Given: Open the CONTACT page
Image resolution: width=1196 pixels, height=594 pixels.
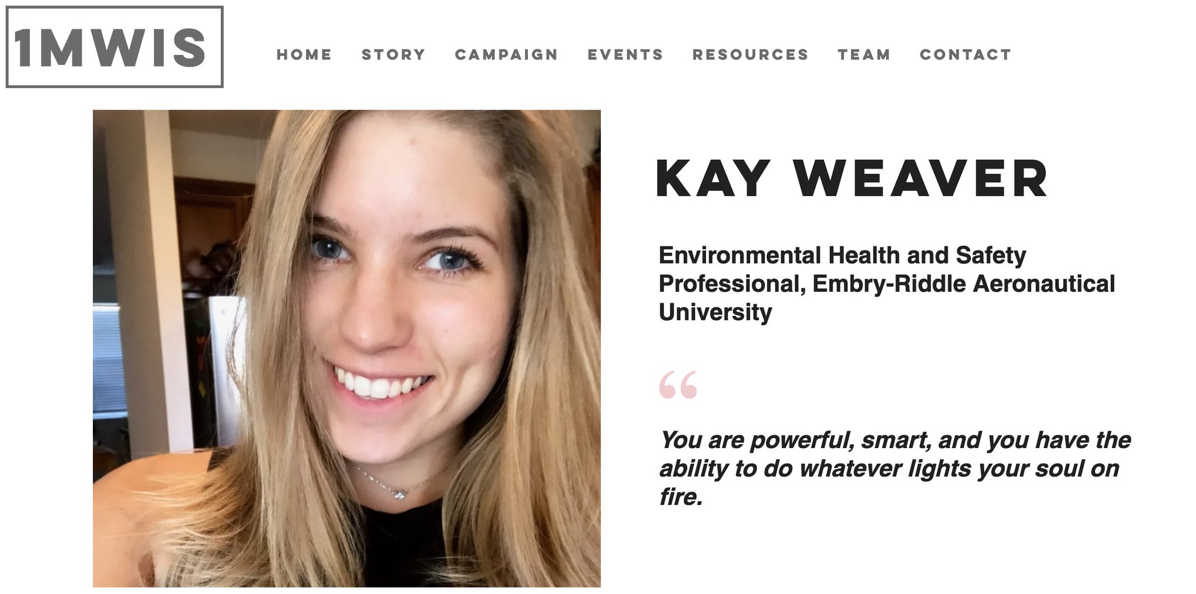Looking at the screenshot, I should (x=965, y=55).
